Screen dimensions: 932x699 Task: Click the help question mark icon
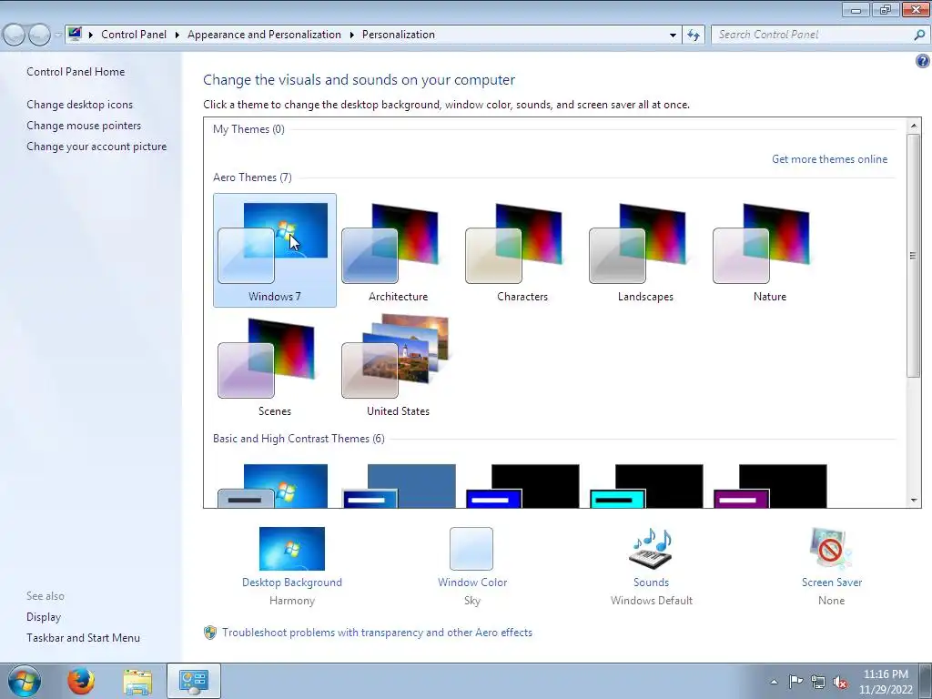point(923,61)
